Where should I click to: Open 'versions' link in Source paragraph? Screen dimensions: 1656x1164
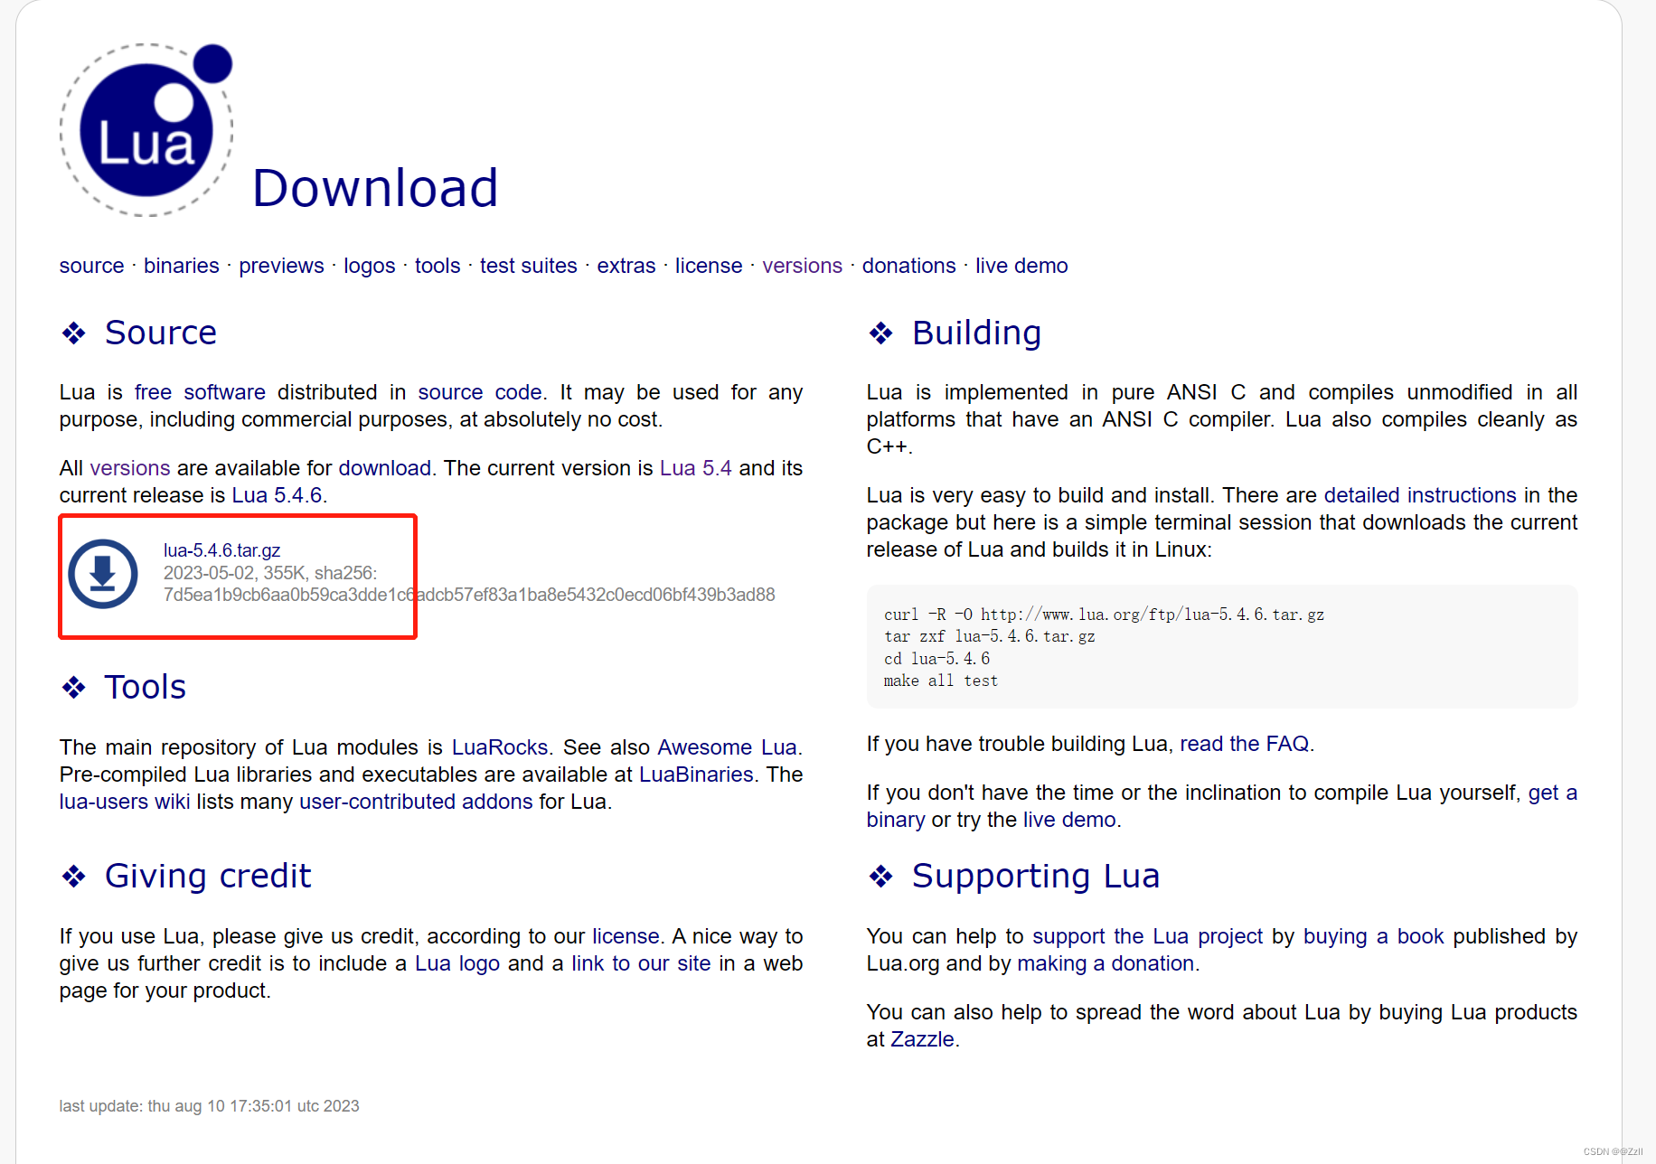pos(130,468)
